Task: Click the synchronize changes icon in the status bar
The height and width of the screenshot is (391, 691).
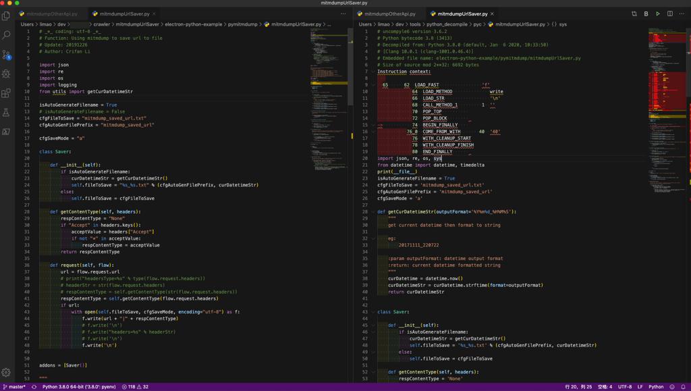Action: coord(34,386)
